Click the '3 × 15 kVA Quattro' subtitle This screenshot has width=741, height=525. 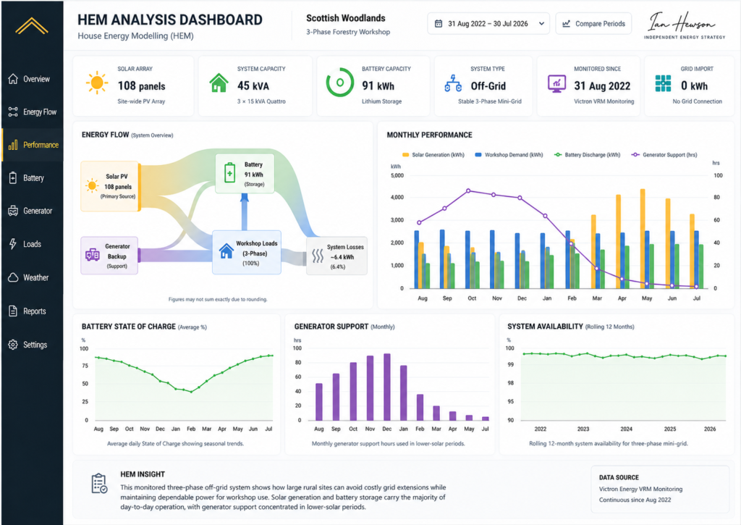click(261, 101)
